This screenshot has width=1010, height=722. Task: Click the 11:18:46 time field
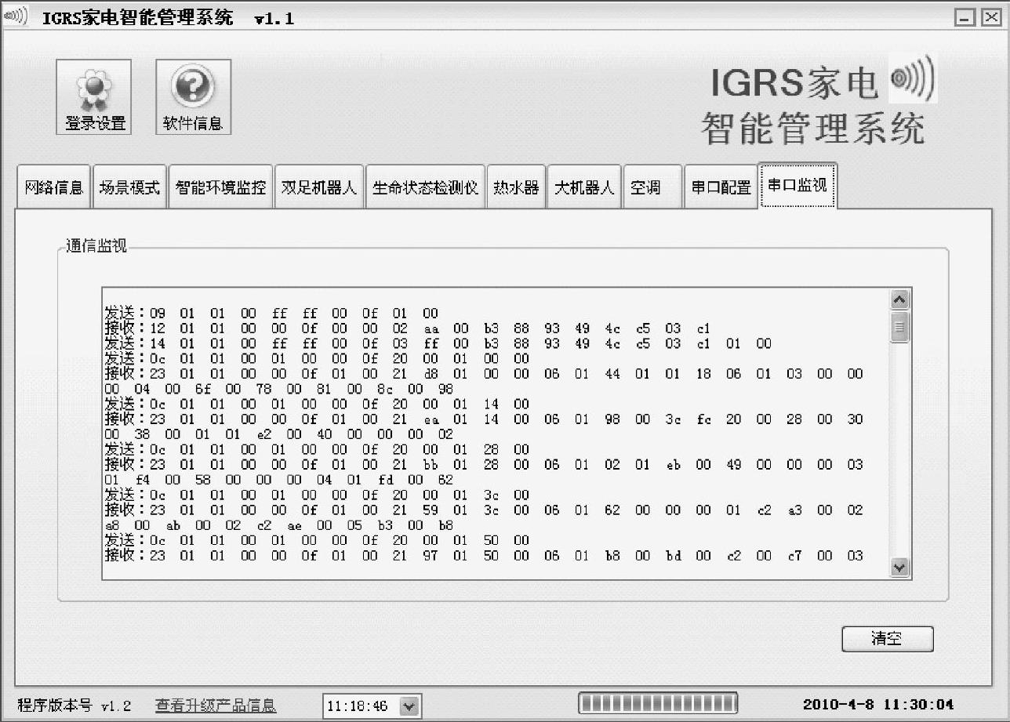pos(372,706)
